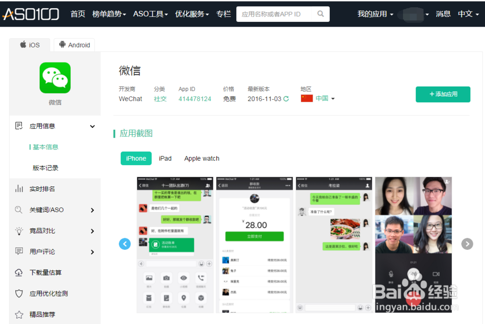Click the 竞品对比 lightbulb icon
This screenshot has width=485, height=324.
[19, 231]
